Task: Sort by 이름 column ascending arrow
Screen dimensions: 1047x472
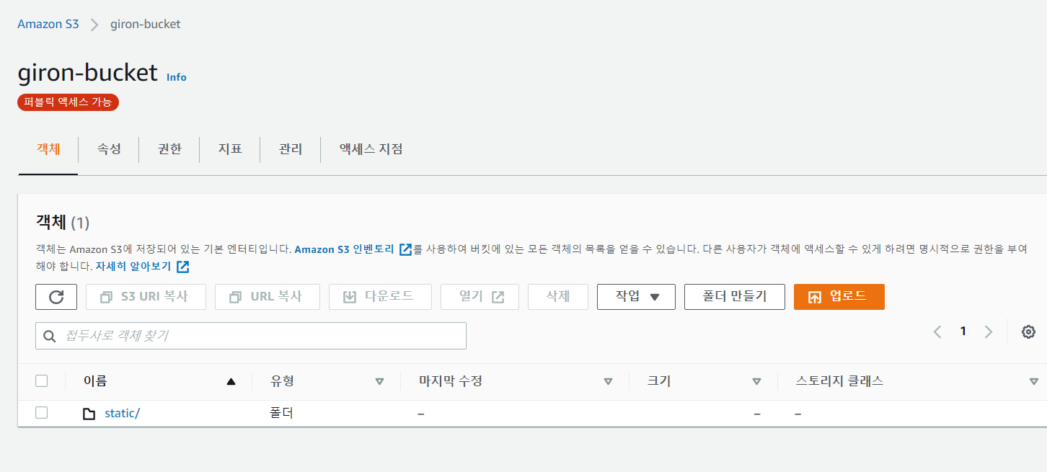Action: [x=231, y=382]
